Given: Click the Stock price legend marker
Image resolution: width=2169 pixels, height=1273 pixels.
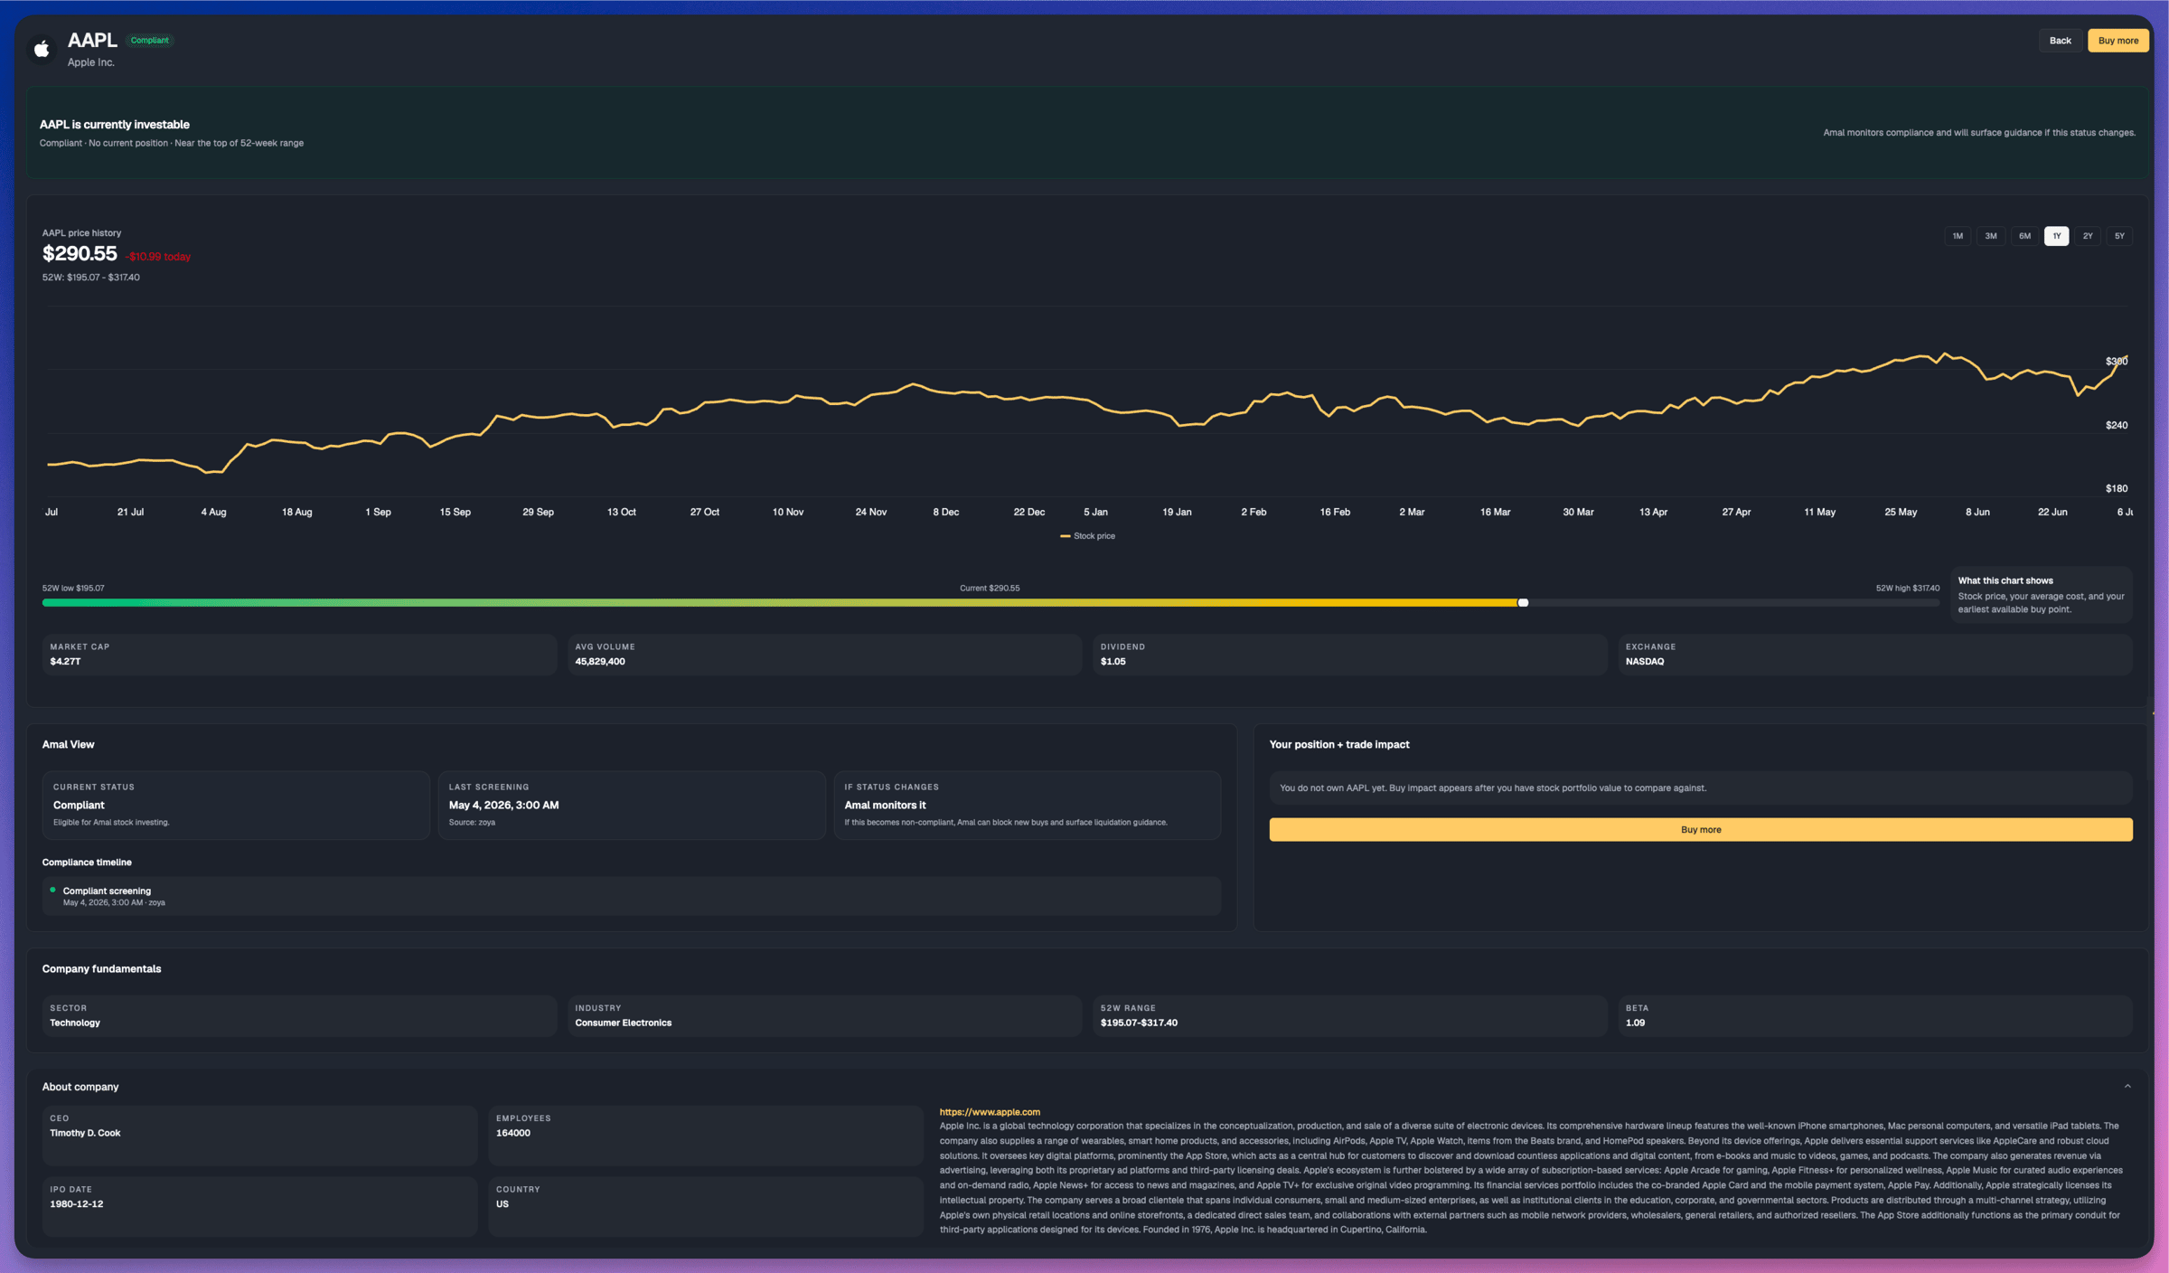Looking at the screenshot, I should point(1065,536).
